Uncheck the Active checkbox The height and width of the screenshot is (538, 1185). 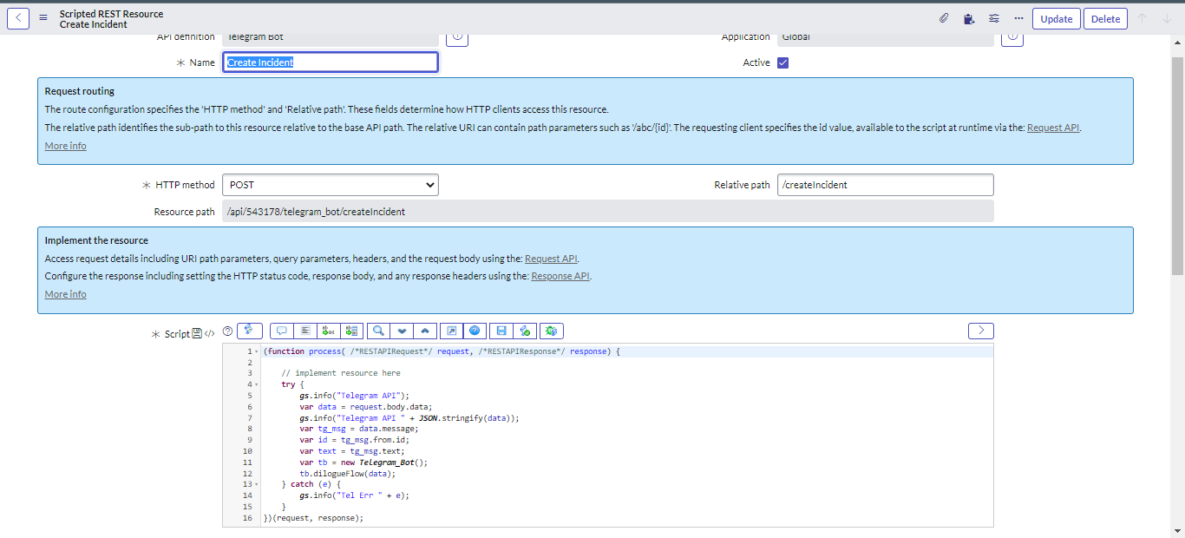click(782, 62)
